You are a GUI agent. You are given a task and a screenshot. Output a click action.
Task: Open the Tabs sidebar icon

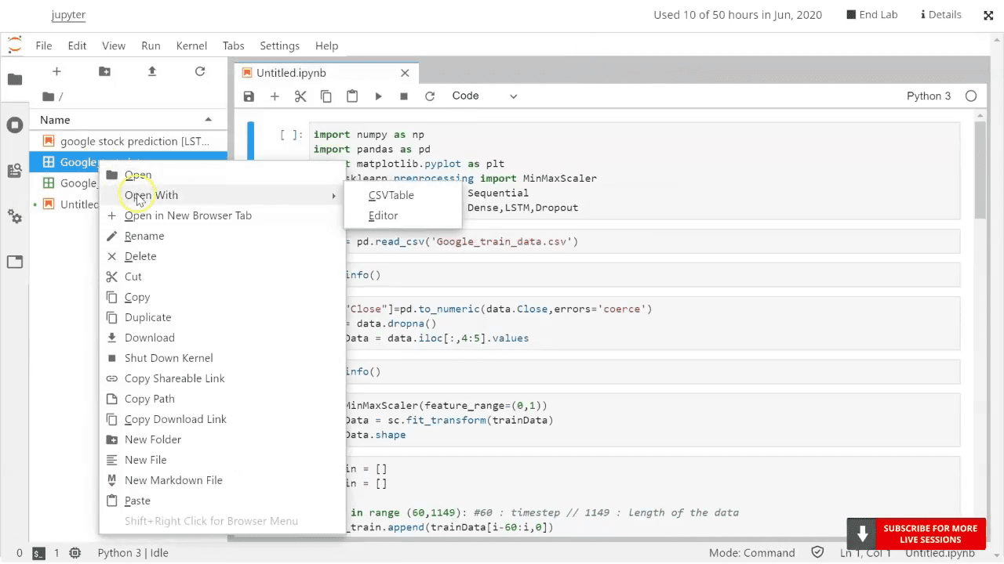15,262
